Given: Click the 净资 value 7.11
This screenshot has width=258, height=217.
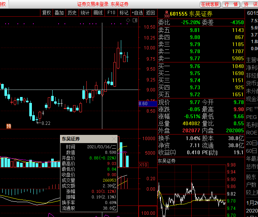Looking at the screenshot, I should 195,145.
